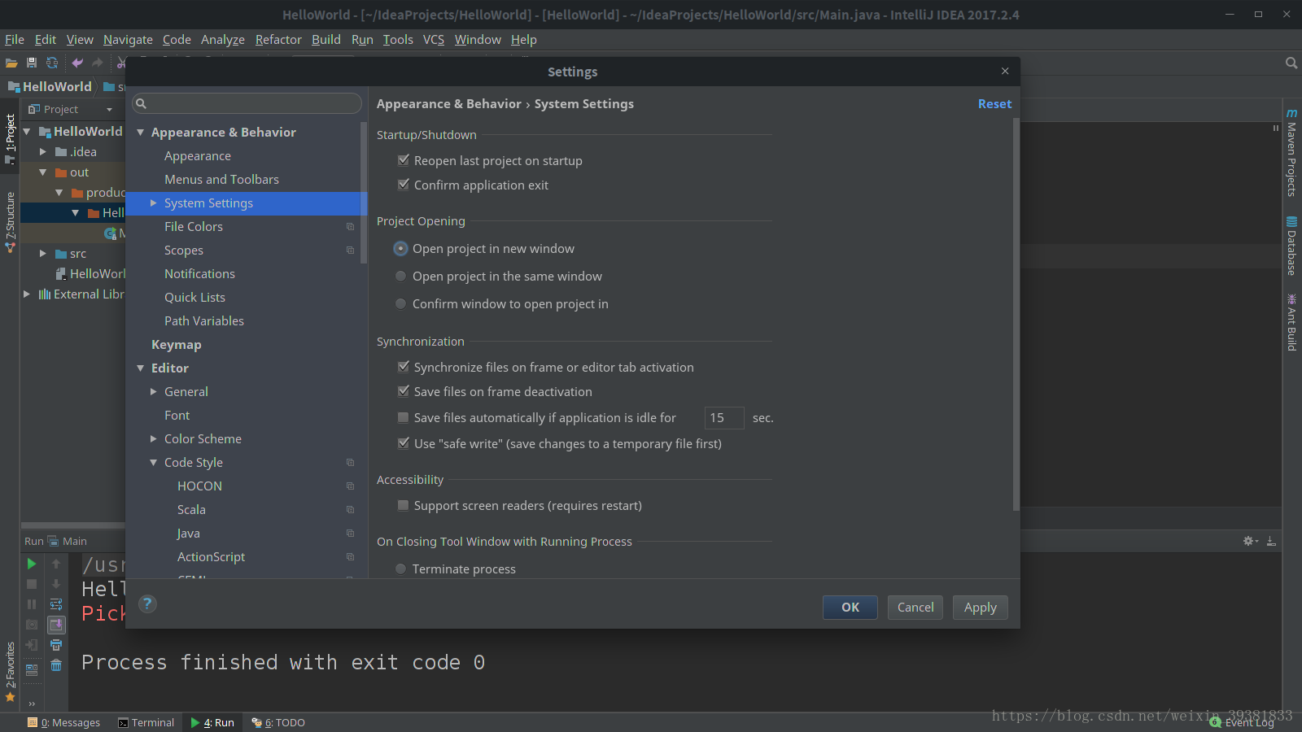Viewport: 1302px width, 732px height.
Task: Select Confirm window to open project in
Action: [400, 303]
